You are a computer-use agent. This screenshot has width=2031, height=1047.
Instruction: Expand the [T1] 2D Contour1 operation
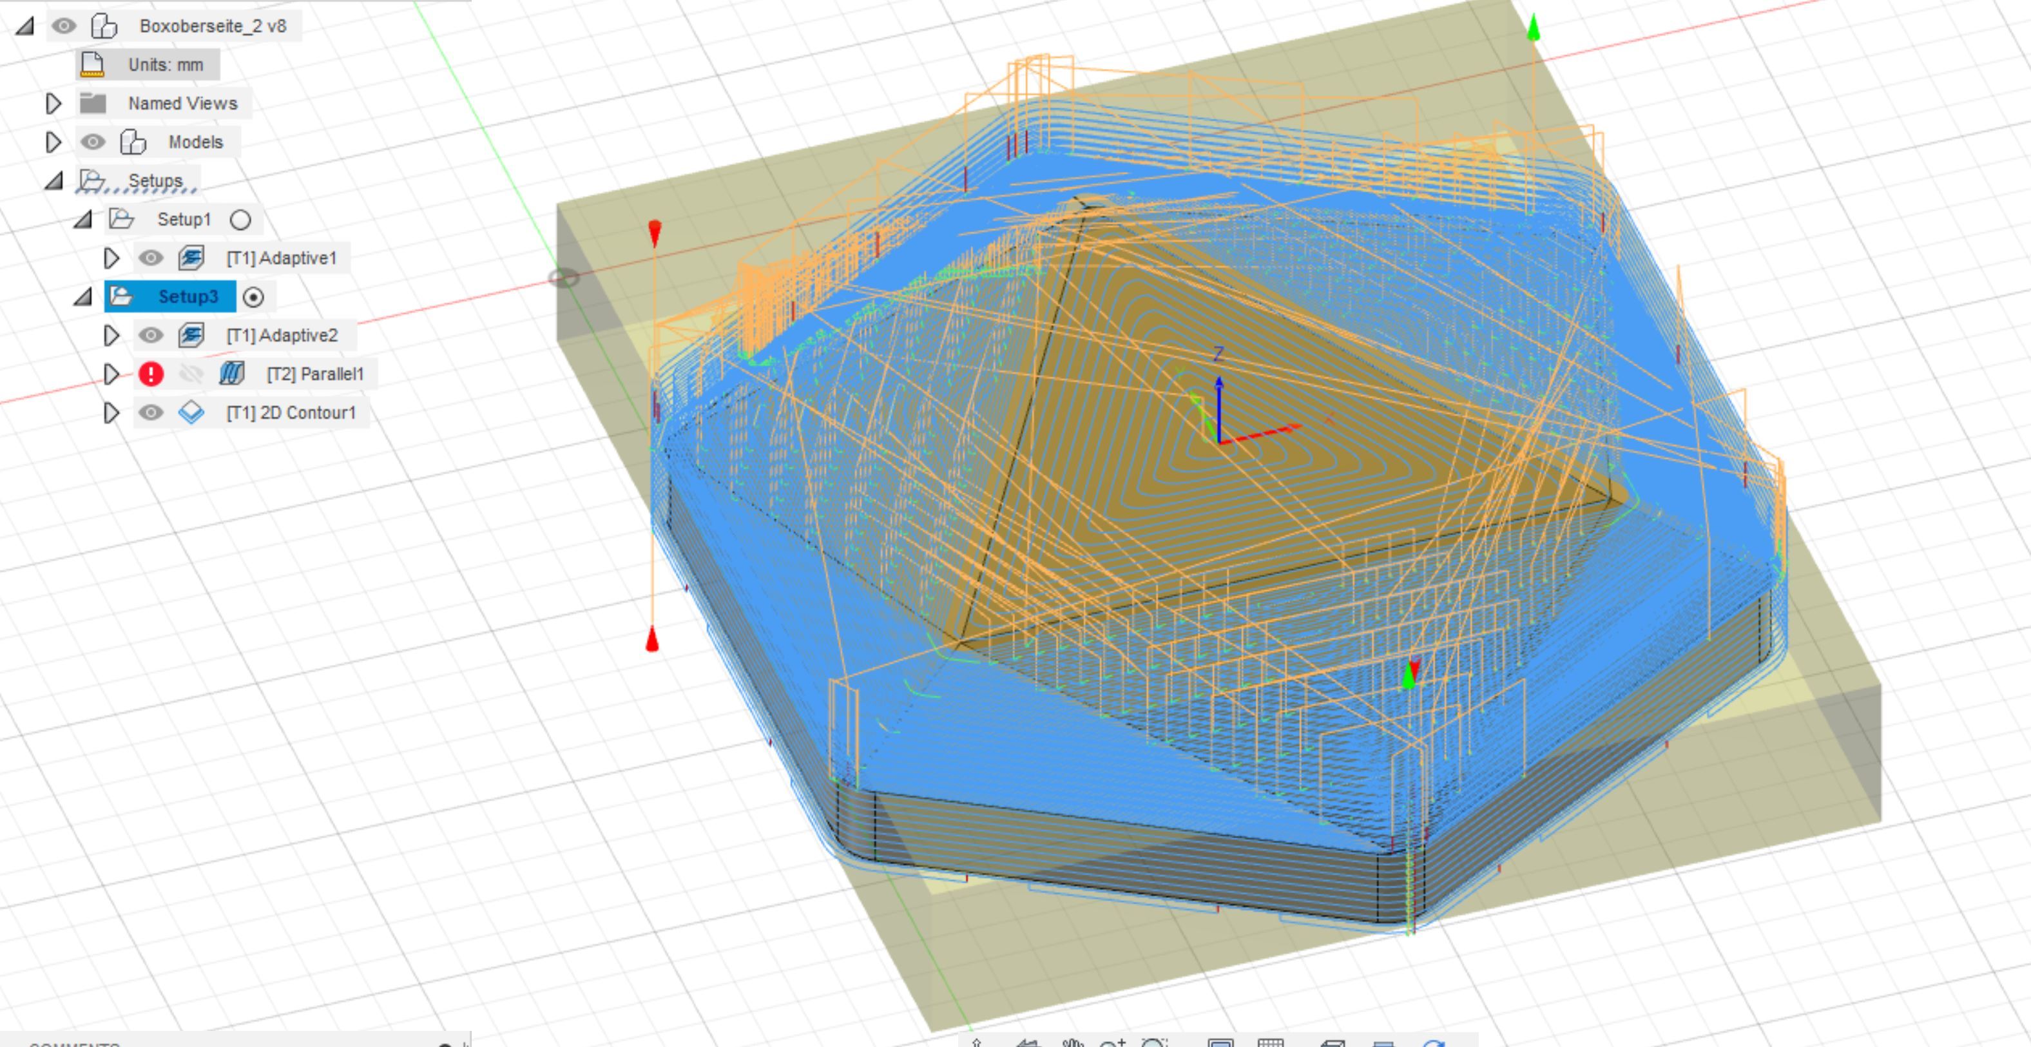click(111, 412)
